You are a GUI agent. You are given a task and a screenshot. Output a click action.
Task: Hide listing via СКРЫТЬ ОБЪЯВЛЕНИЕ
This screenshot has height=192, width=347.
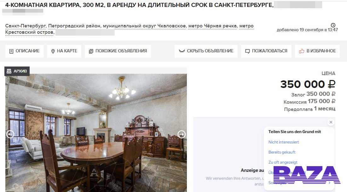pyautogui.click(x=206, y=51)
